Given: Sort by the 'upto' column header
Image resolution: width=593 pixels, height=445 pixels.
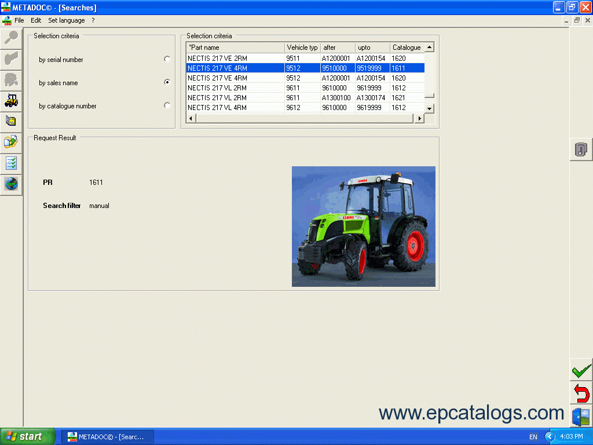Looking at the screenshot, I should pyautogui.click(x=372, y=48).
